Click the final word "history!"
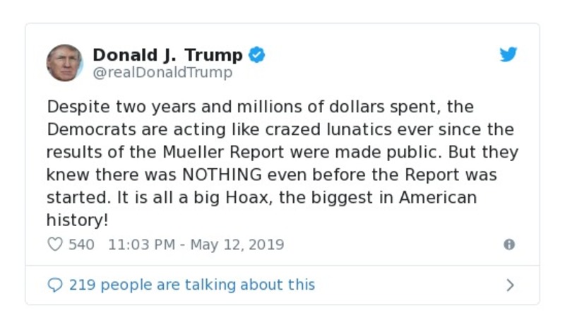Viewport: 565px width, 330px height. [x=78, y=220]
